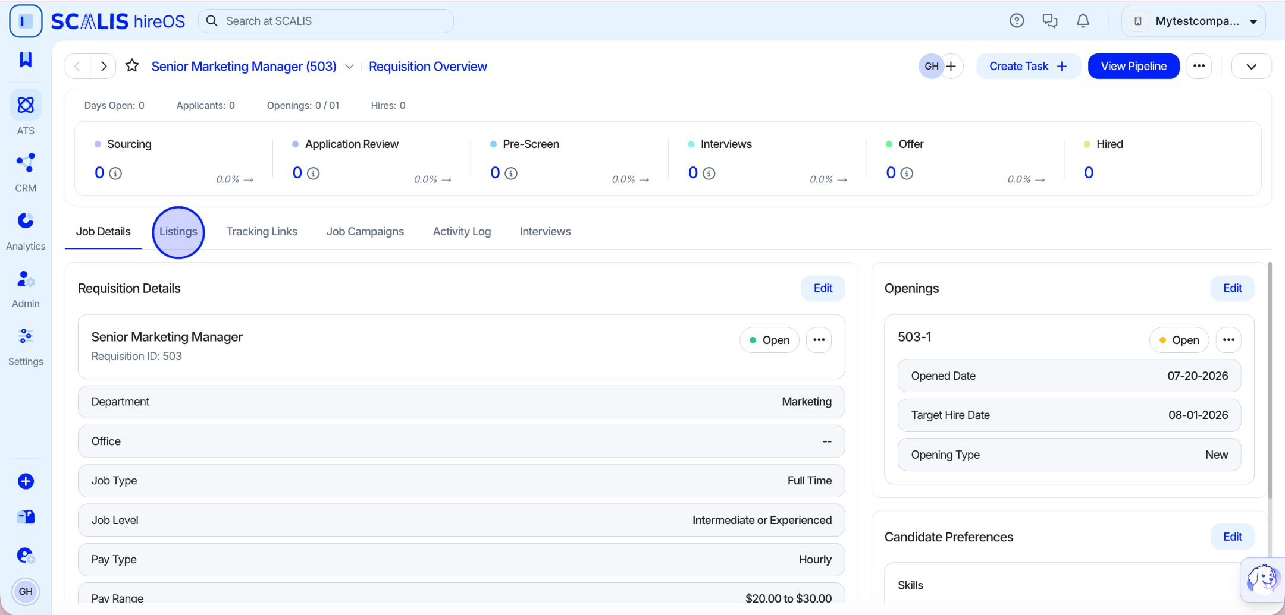Switch to the Listings tab
Screen dimensions: 1285x615
point(178,231)
